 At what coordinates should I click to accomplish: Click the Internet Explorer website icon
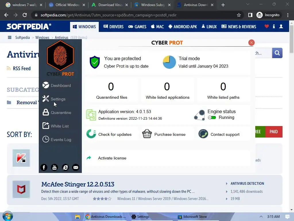click(x=65, y=167)
